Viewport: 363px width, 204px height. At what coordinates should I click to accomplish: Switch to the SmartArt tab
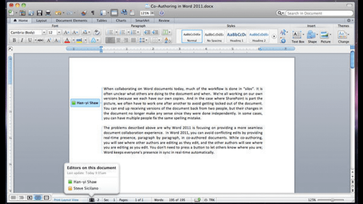[142, 20]
